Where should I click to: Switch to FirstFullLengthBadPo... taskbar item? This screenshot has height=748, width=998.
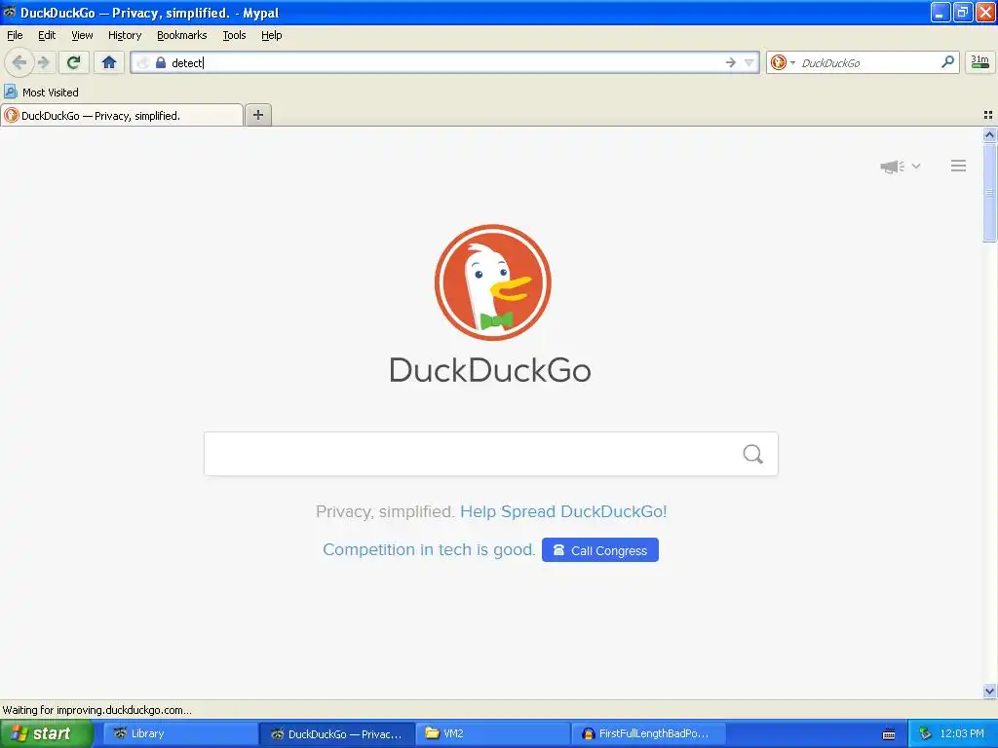(x=648, y=733)
